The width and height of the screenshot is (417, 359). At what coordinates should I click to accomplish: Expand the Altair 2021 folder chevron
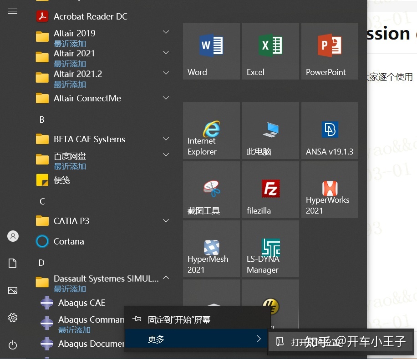coord(166,53)
